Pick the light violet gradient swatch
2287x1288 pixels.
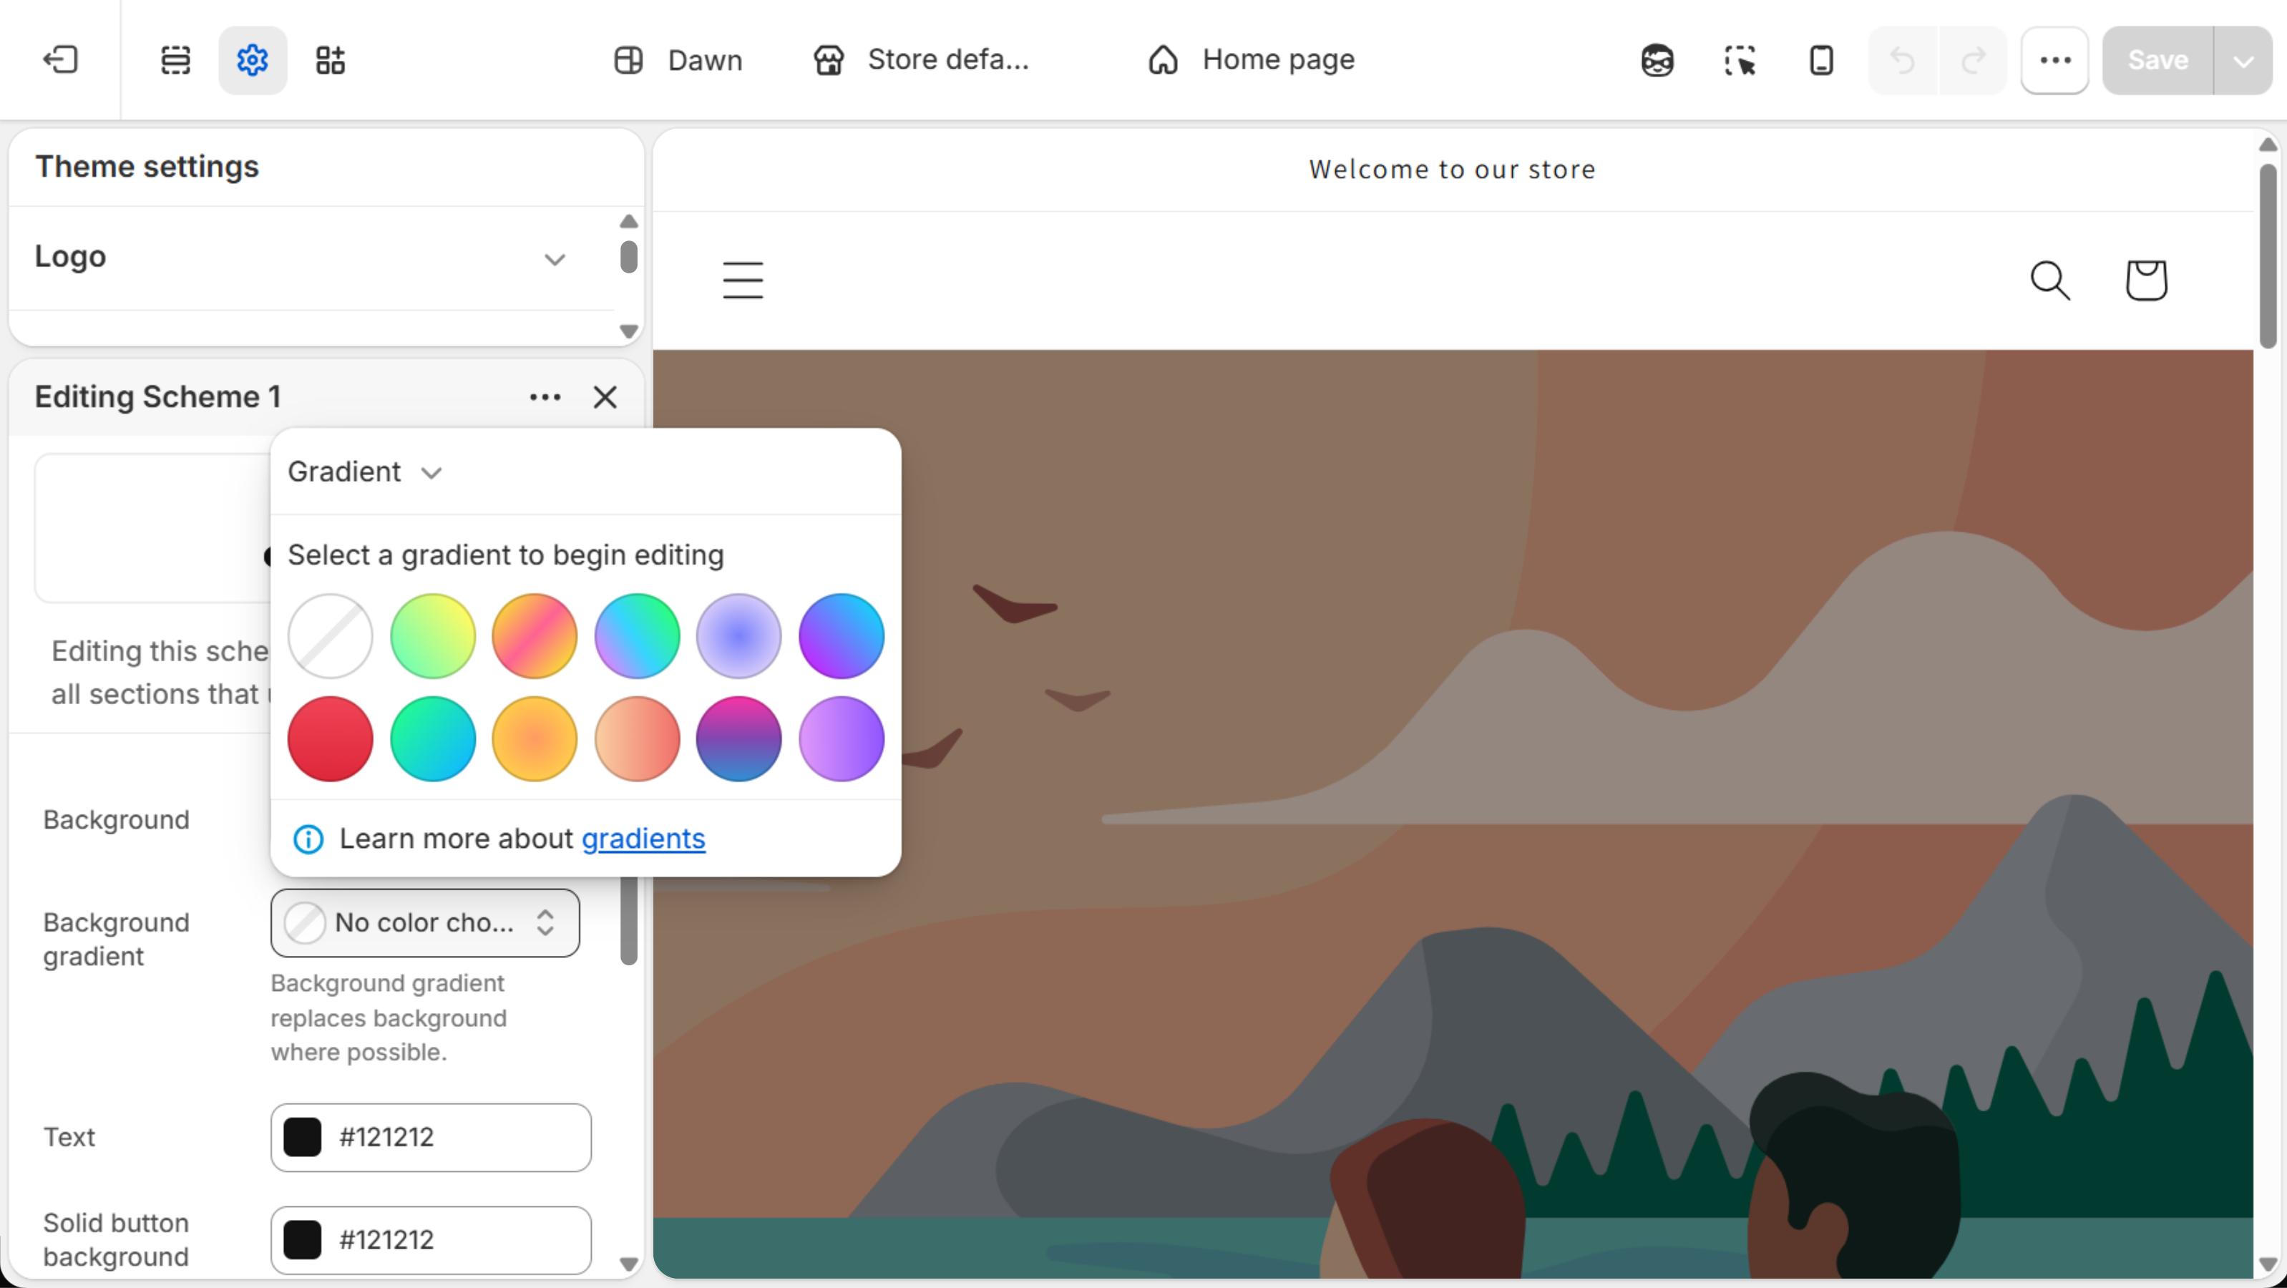(x=841, y=738)
